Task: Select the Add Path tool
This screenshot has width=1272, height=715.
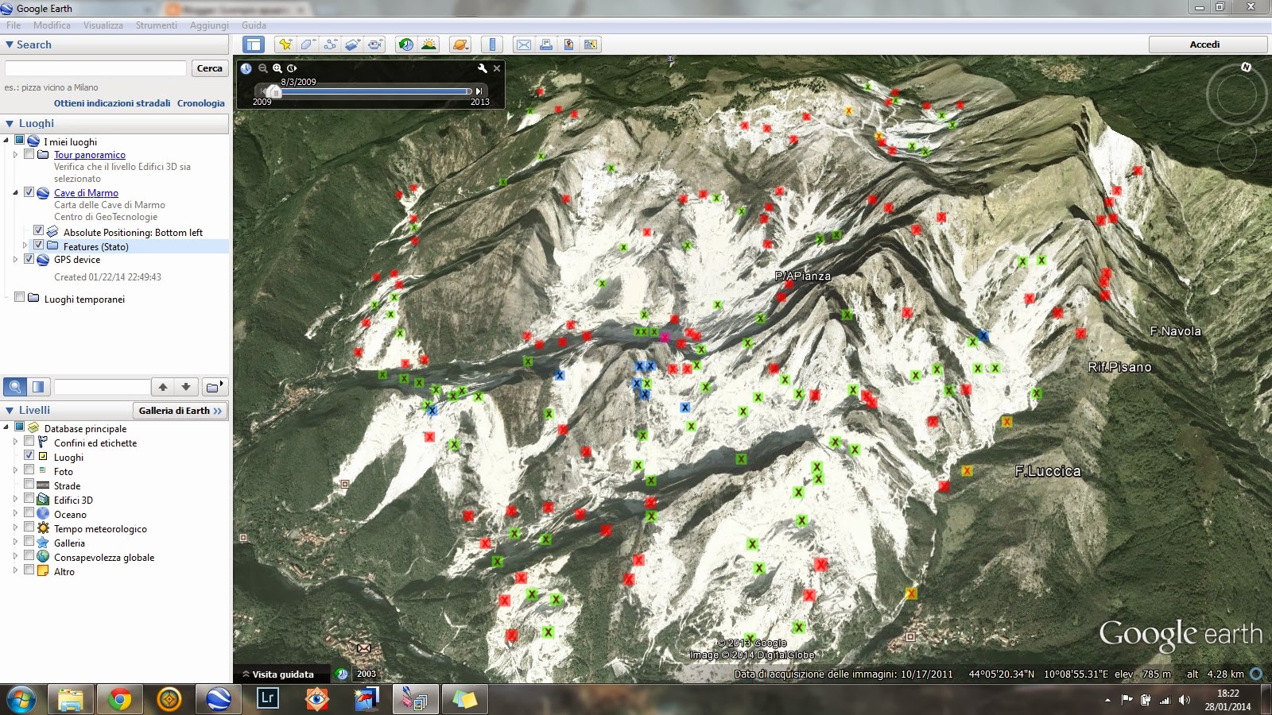Action: [x=330, y=44]
